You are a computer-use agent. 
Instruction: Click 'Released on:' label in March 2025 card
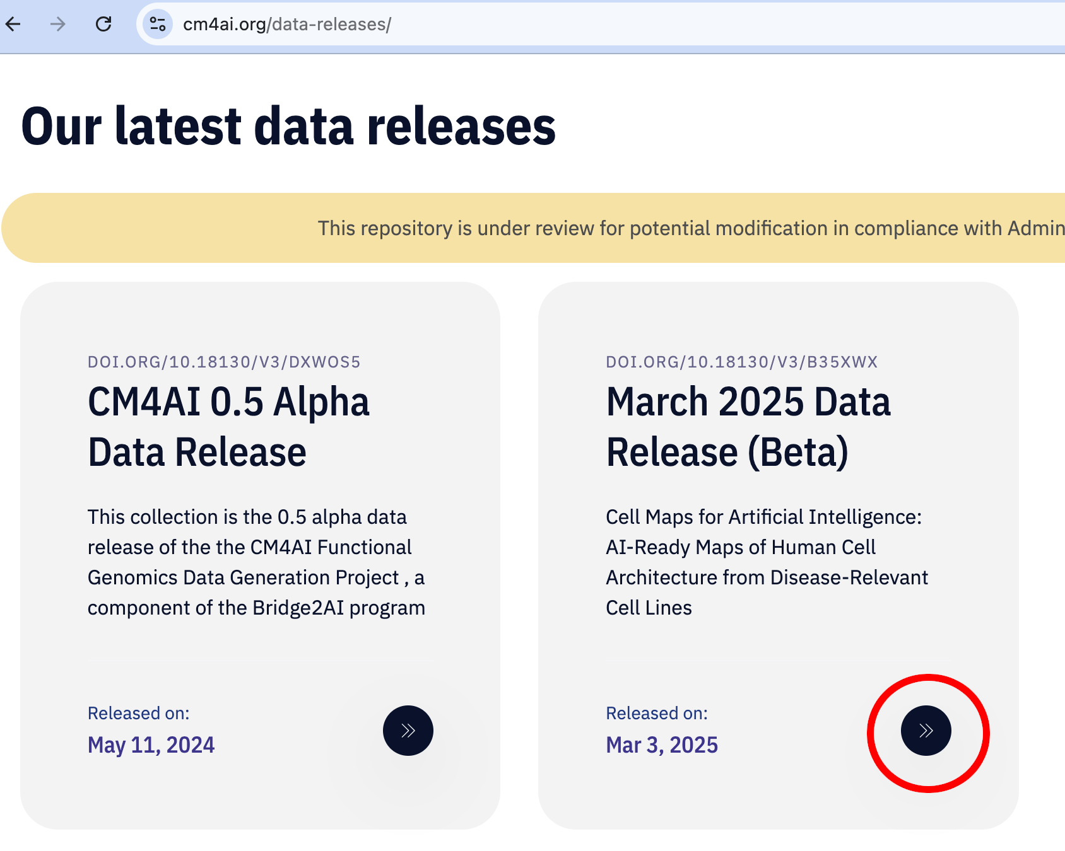point(657,713)
